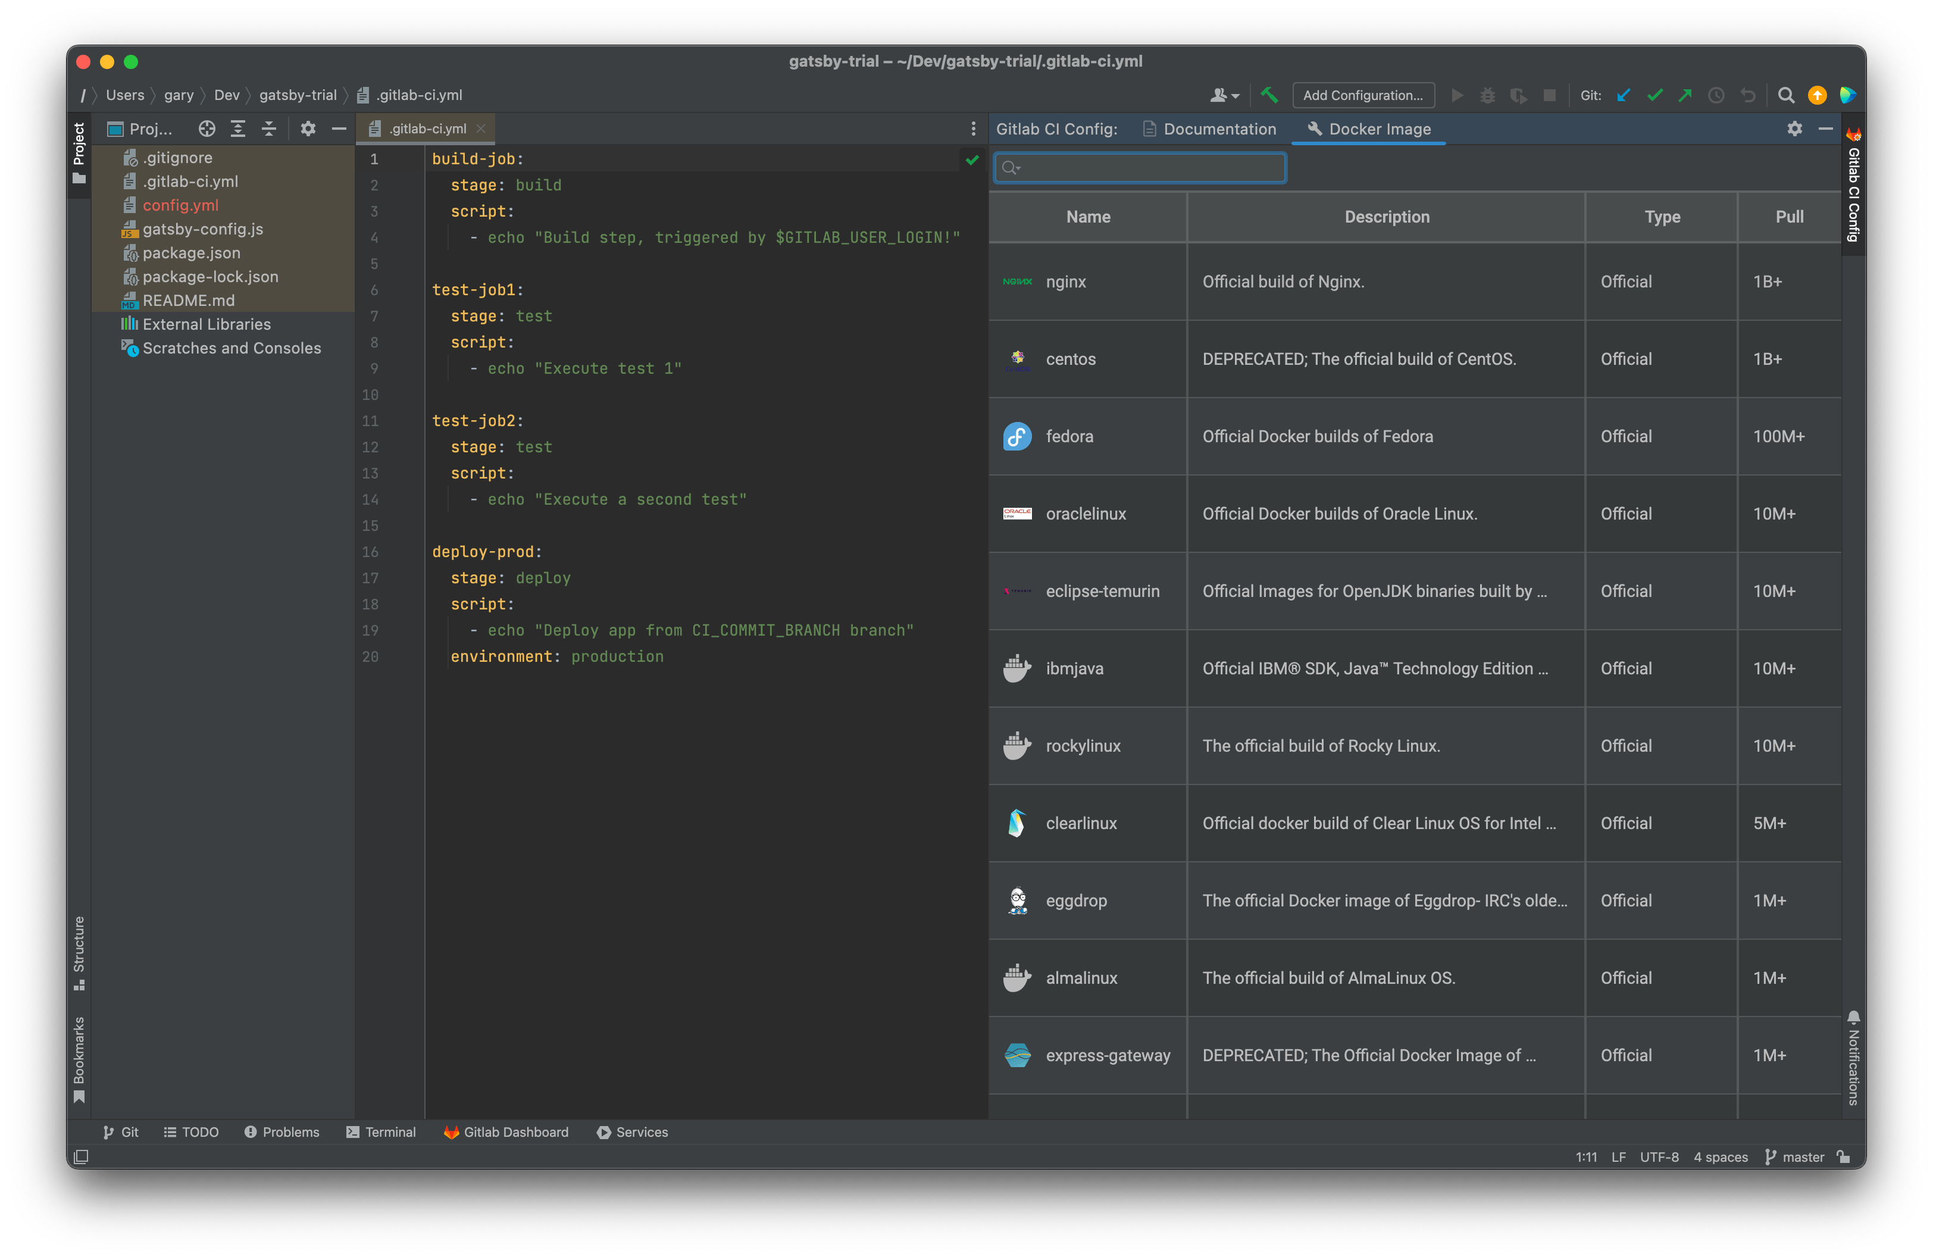Screen dimensions: 1933x1257
Task: Click the Docker image search field
Action: tap(1138, 168)
